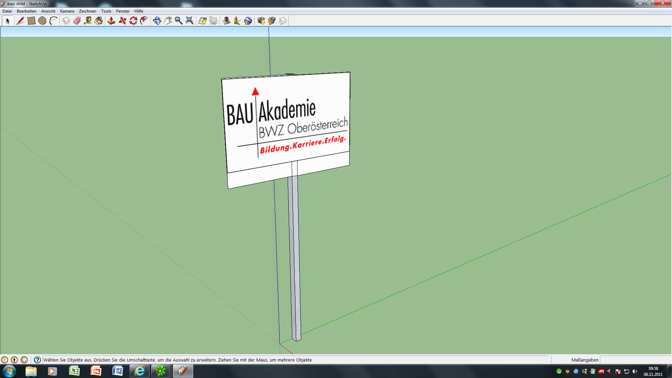
Task: Select the Rotate tool
Action: tap(133, 21)
